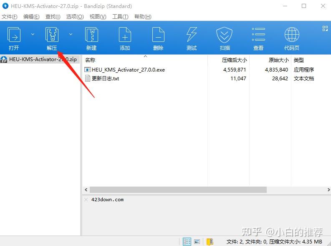Select the file HEU_KMS_Activator_27.0.0.exe
The height and width of the screenshot is (246, 331).
pos(124,69)
